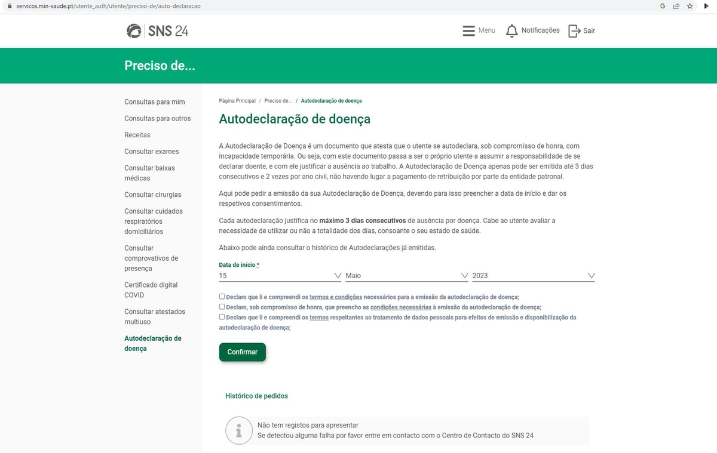
Task: Expand the day dropdown showing 15
Action: (280, 276)
